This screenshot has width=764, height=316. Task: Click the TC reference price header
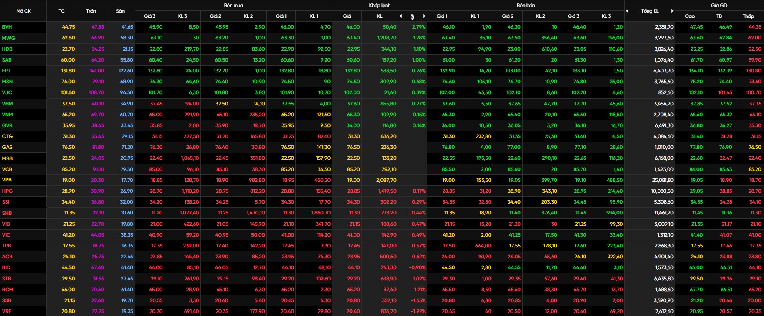click(x=61, y=11)
